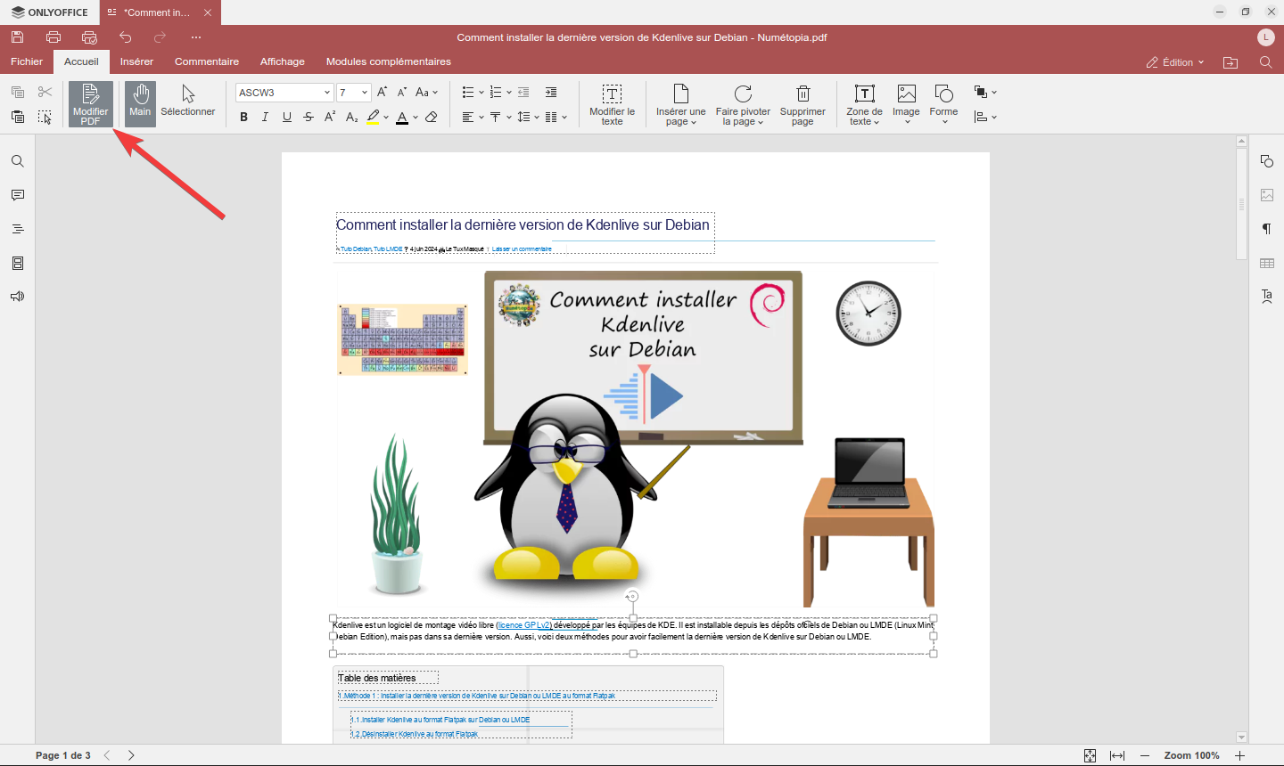
Task: Switch to the Insérer tab
Action: pyautogui.click(x=136, y=61)
